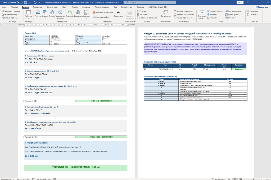
Task: Open Экспресс-блоки quick parts
Action: pyautogui.click(x=215, y=11)
